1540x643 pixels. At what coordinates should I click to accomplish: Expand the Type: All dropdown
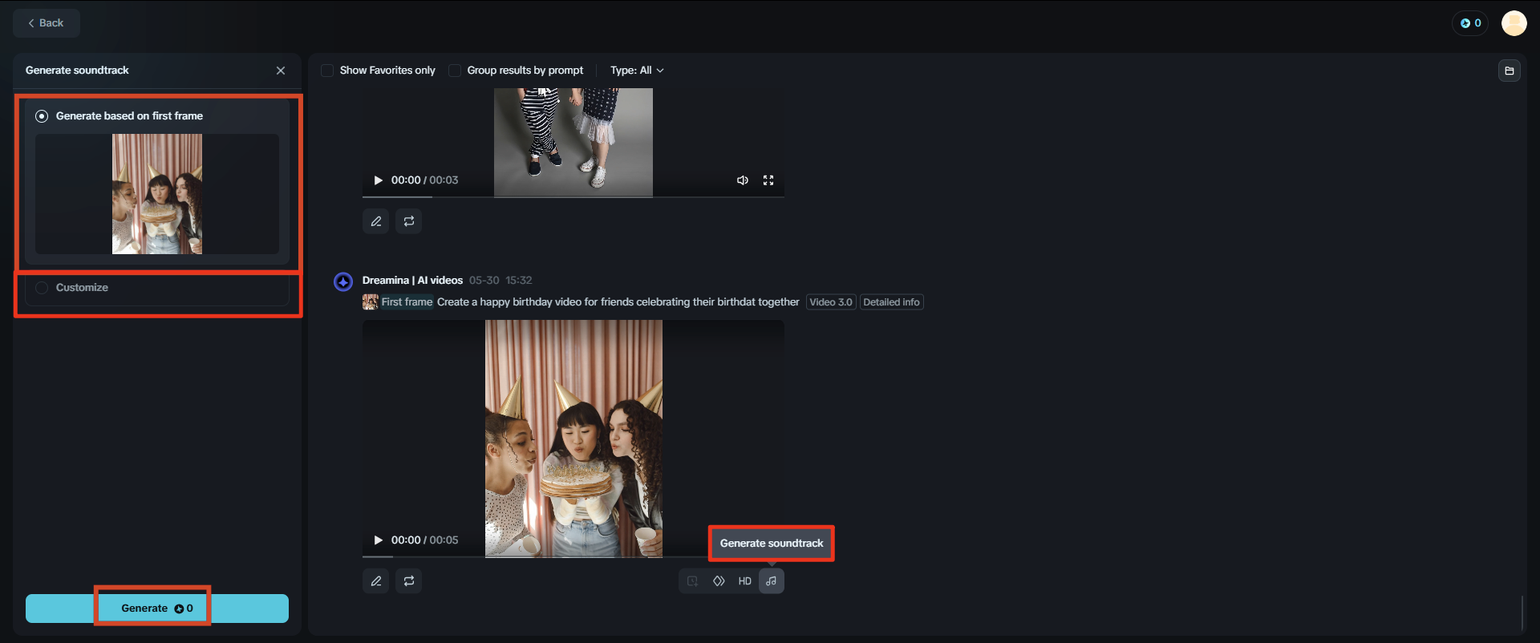(x=637, y=71)
